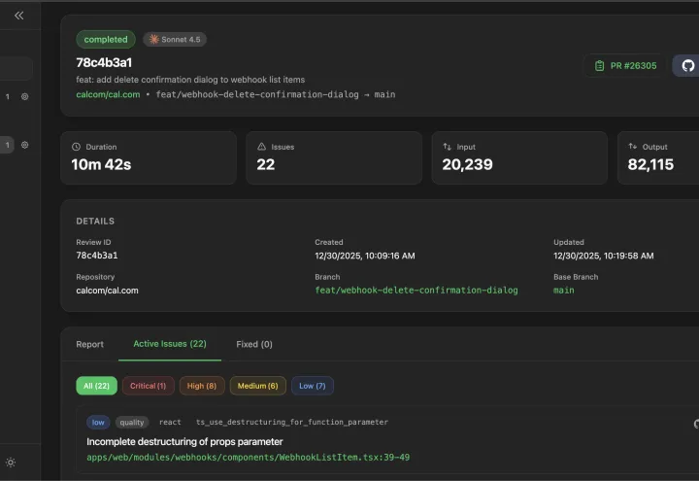The height and width of the screenshot is (481, 699).
Task: Click the duration value 10m 42s
Action: [x=101, y=164]
